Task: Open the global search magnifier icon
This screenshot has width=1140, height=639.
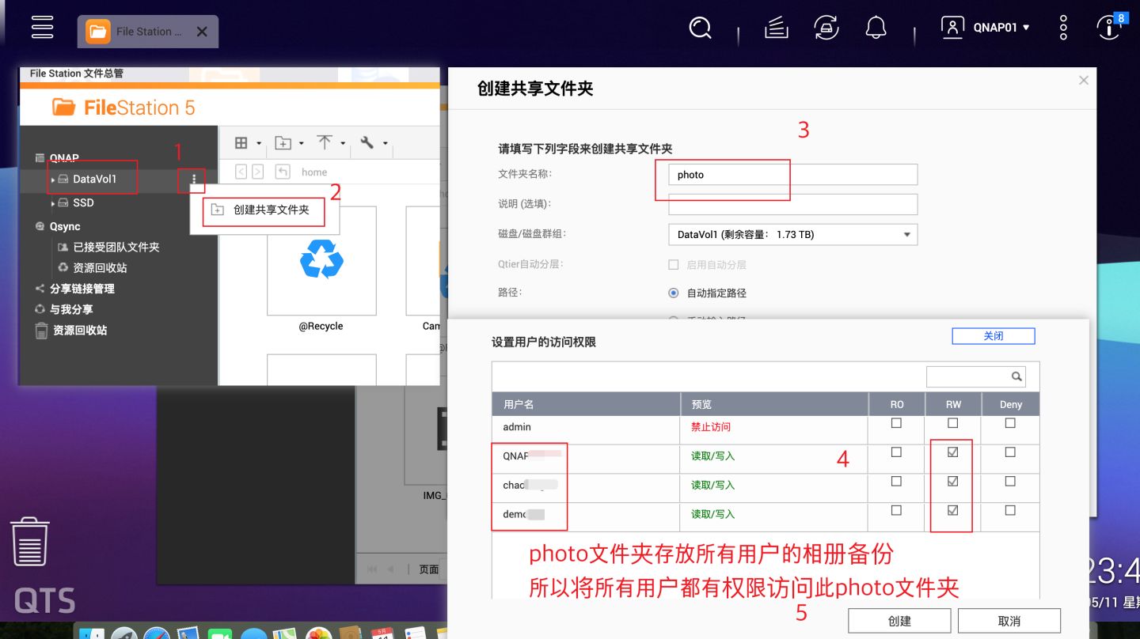Action: pos(700,27)
